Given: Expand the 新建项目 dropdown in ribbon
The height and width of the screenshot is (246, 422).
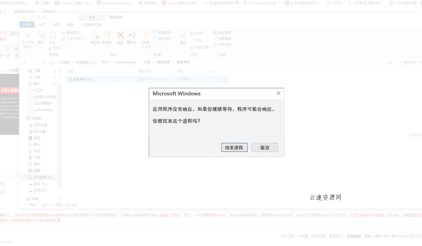Looking at the screenshot, I should click(173, 33).
